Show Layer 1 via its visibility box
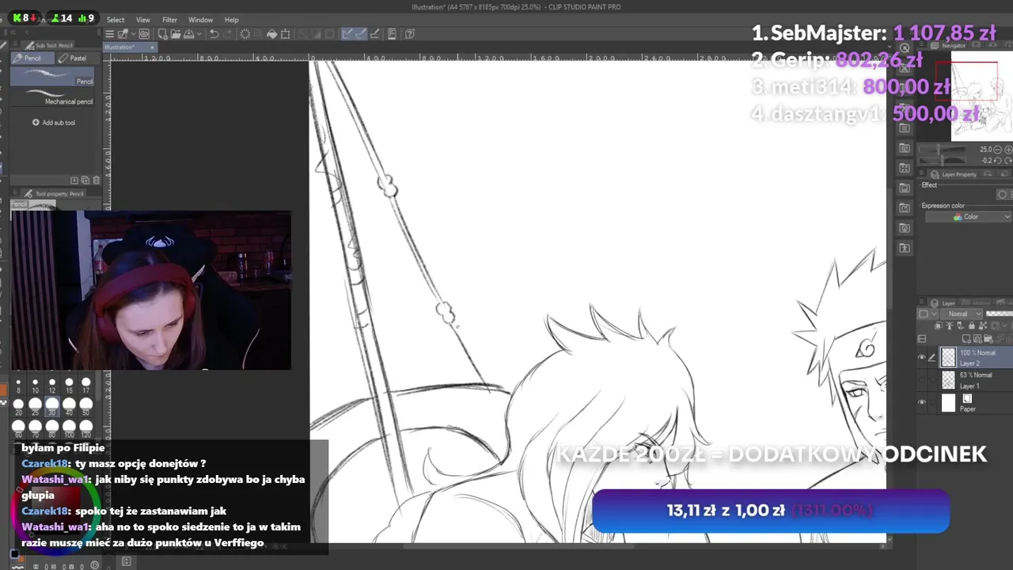1013x570 pixels. (922, 380)
